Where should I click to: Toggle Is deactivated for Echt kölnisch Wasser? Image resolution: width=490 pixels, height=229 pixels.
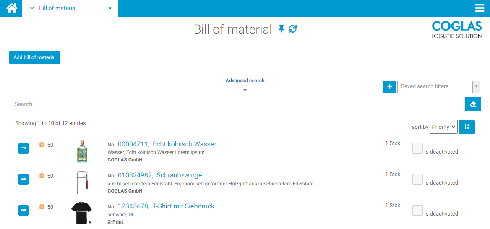(417, 148)
